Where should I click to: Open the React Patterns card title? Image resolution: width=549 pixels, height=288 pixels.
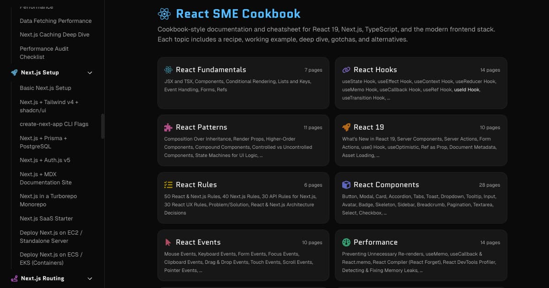[201, 127]
